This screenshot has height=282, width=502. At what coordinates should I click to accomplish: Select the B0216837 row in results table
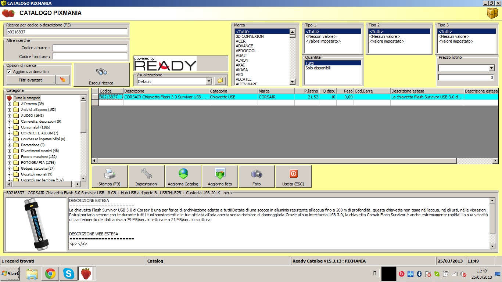pyautogui.click(x=295, y=97)
